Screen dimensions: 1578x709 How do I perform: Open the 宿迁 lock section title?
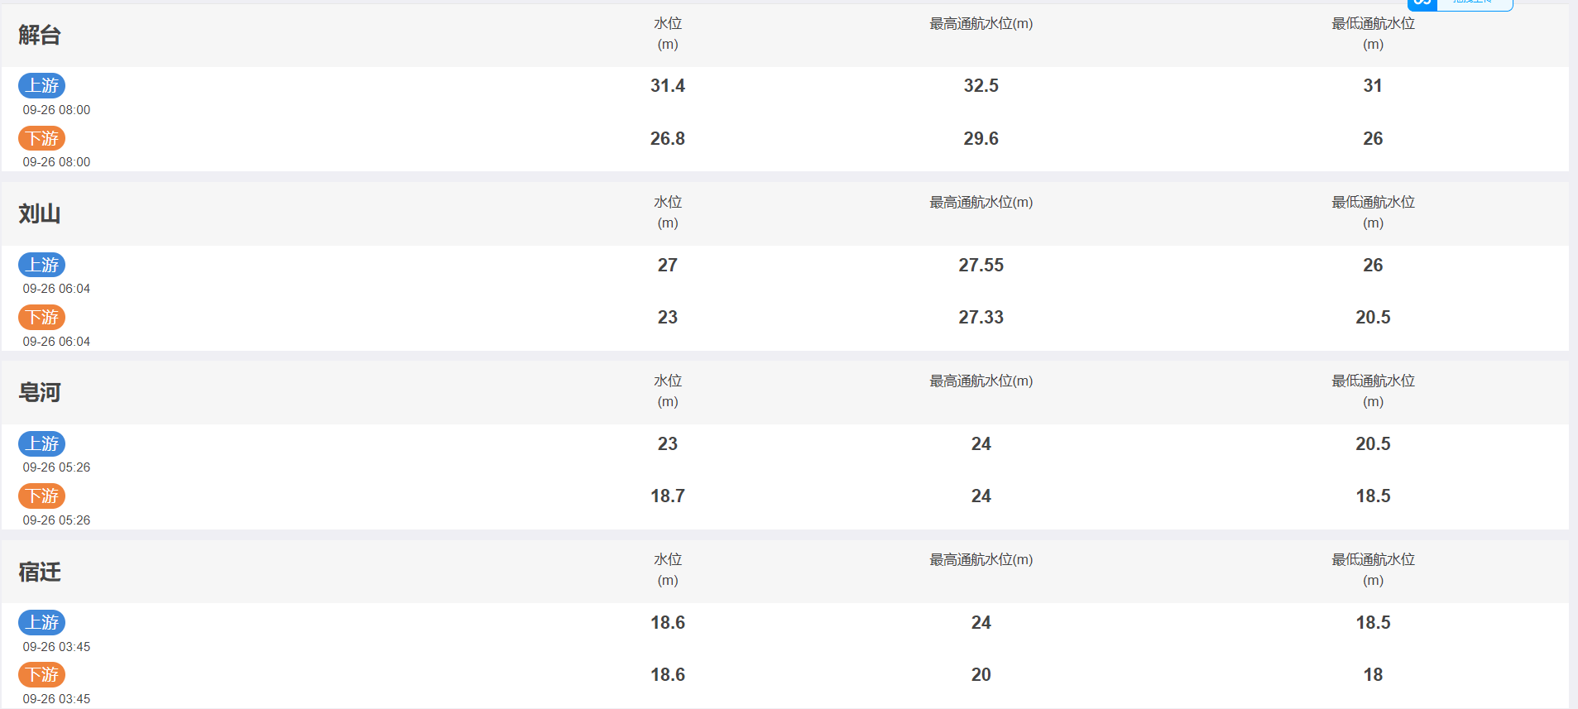click(x=40, y=572)
